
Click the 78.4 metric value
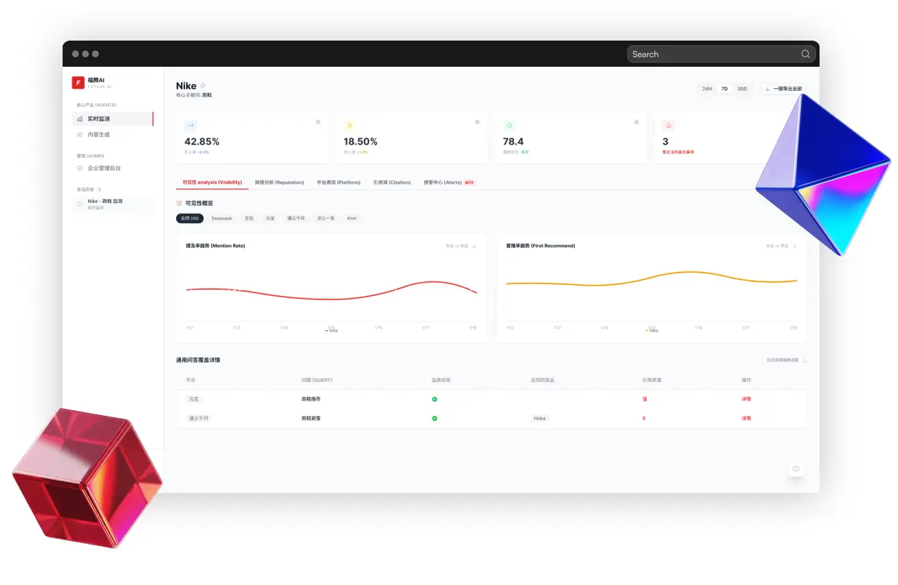click(513, 142)
